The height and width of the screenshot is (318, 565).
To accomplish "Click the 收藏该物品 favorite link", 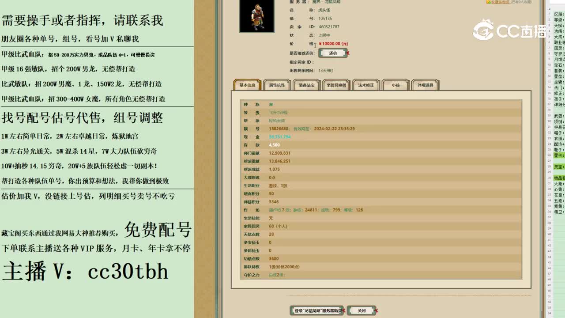I will (500, 2).
